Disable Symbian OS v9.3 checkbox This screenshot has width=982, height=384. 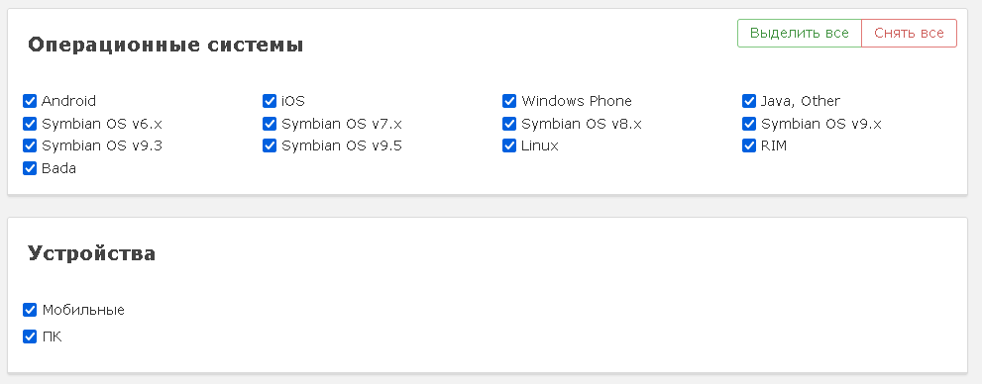[x=30, y=145]
